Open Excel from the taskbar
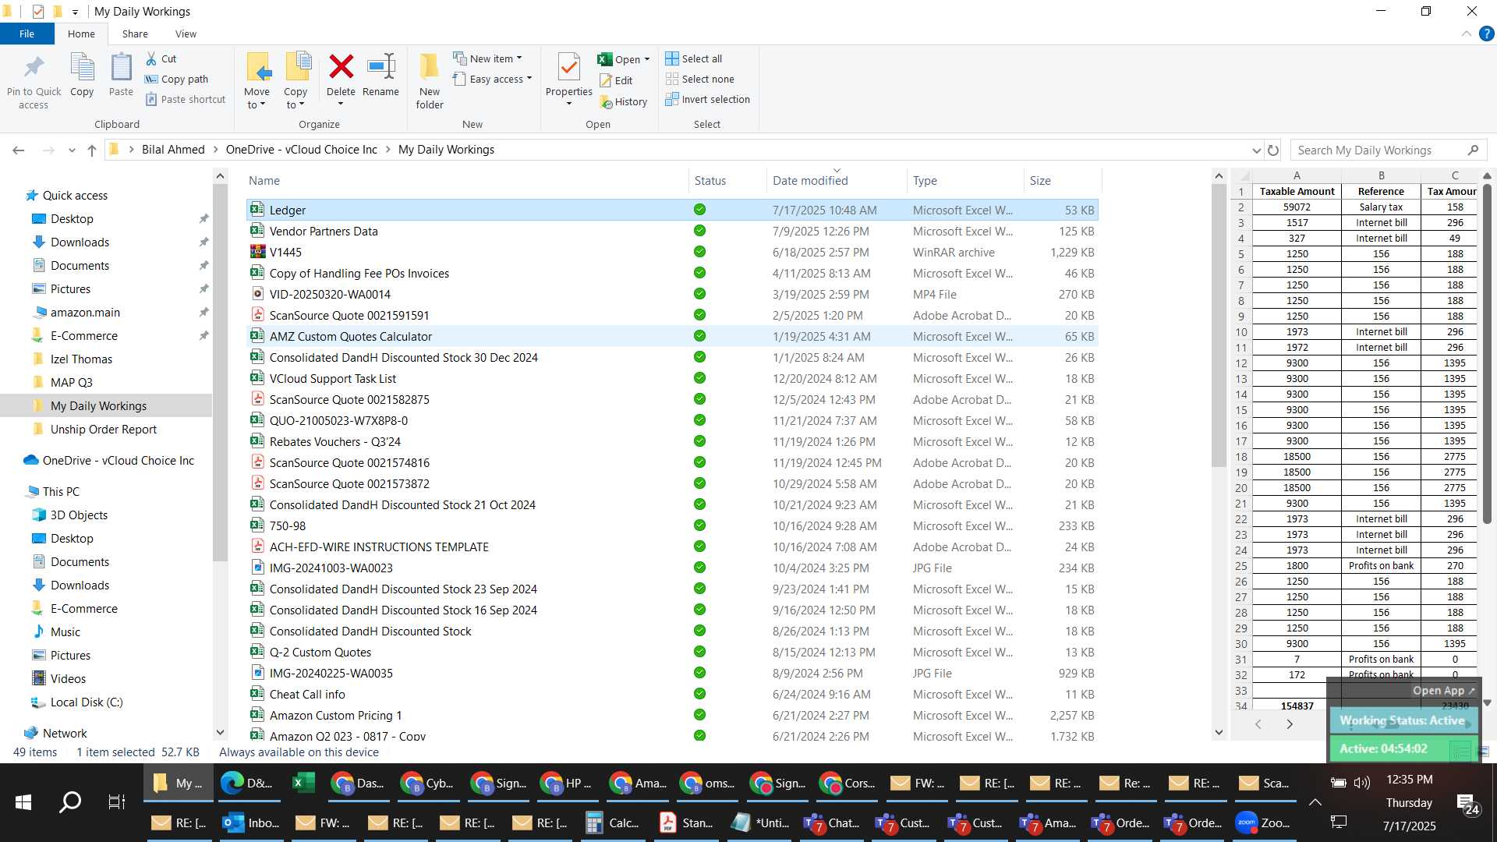This screenshot has width=1497, height=842. point(304,783)
